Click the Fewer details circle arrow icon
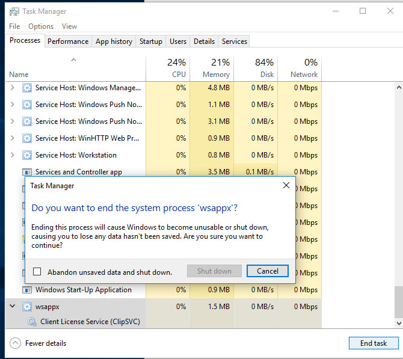 (x=15, y=343)
